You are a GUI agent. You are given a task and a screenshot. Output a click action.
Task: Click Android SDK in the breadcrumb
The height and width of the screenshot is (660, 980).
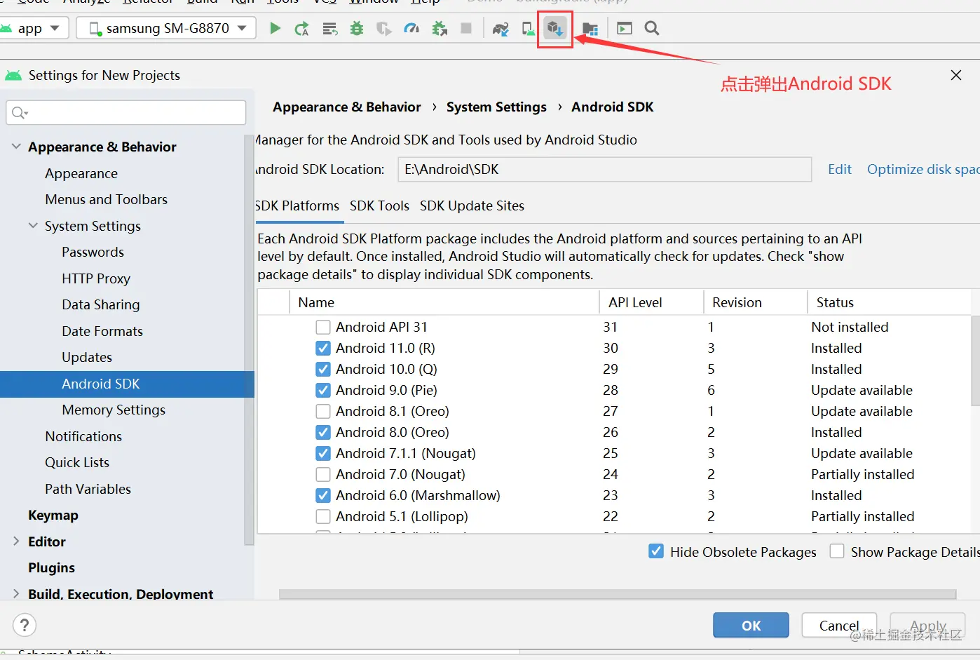point(612,107)
